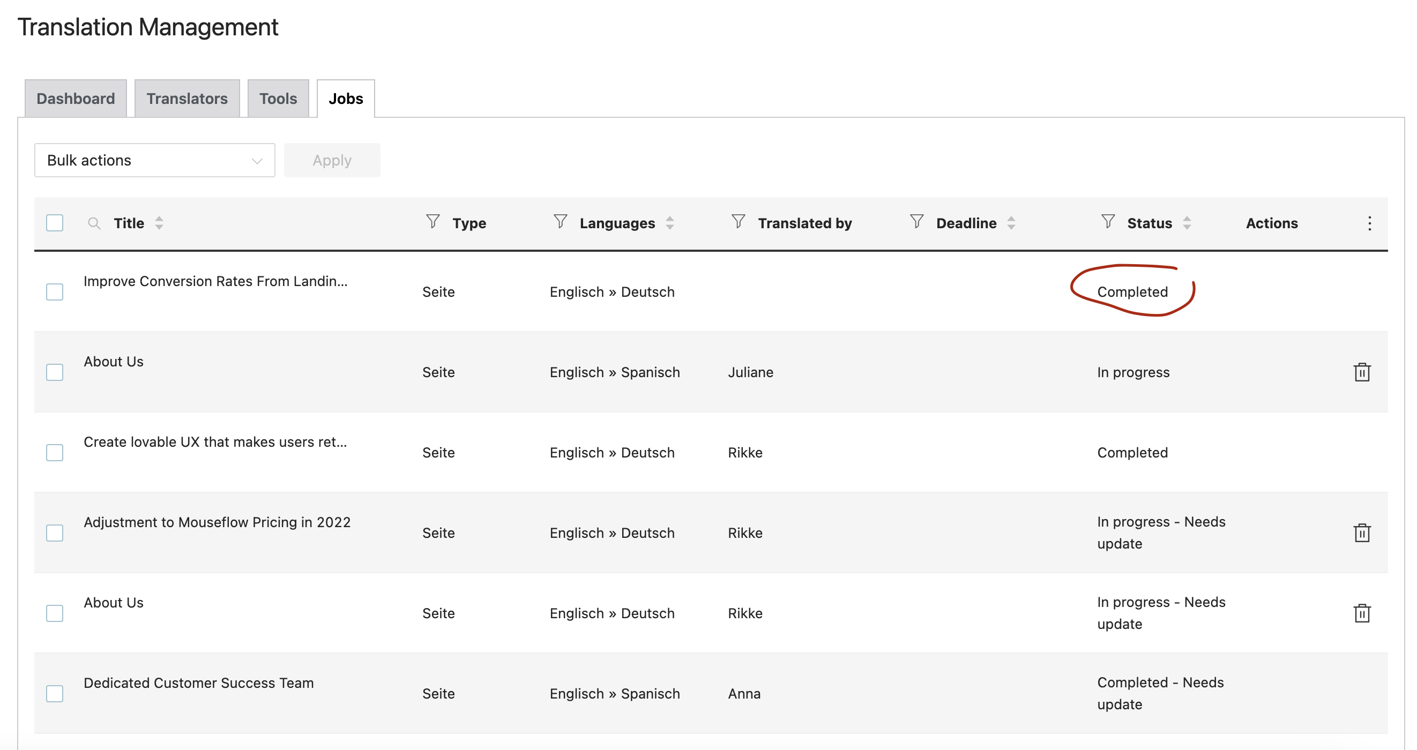The width and height of the screenshot is (1417, 750).
Task: Click the Type column header label
Action: [469, 223]
